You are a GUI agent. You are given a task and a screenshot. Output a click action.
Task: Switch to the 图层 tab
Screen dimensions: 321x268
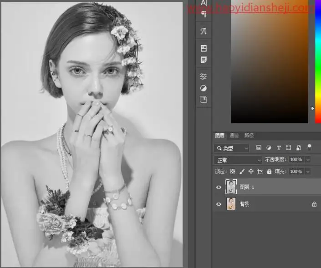(219, 136)
